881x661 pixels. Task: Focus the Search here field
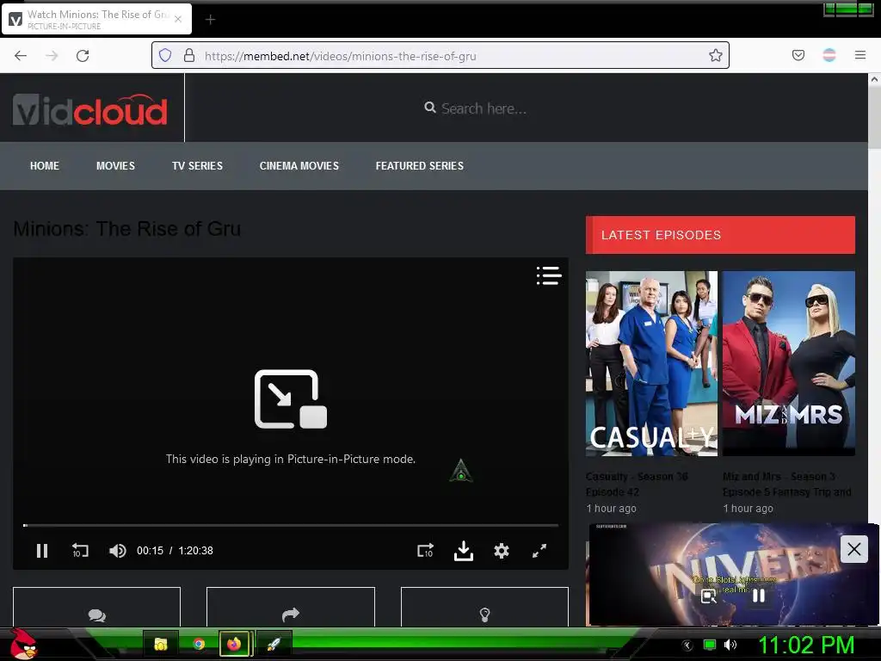[484, 108]
